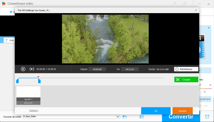Expand the output folder path dropdown
This screenshot has width=214, height=122.
118,117
